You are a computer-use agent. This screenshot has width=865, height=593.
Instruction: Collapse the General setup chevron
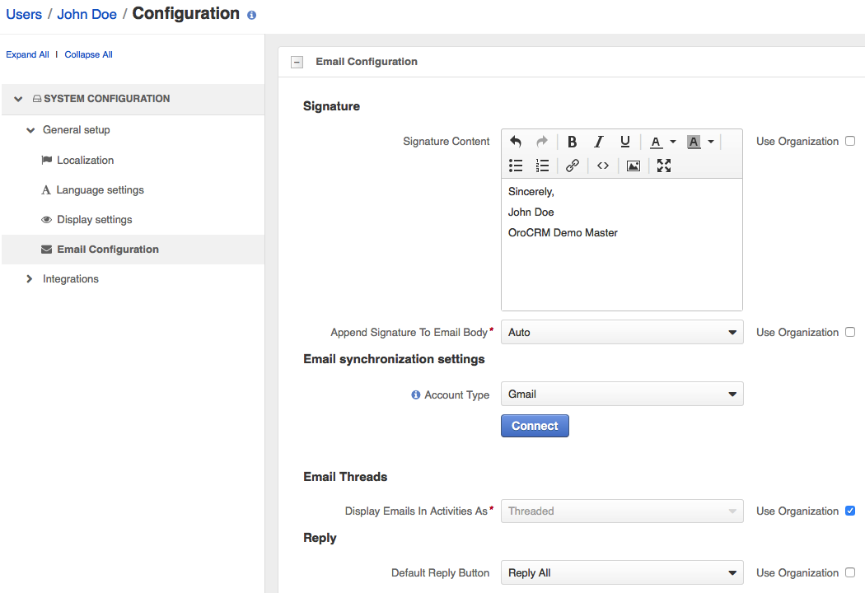coord(30,130)
